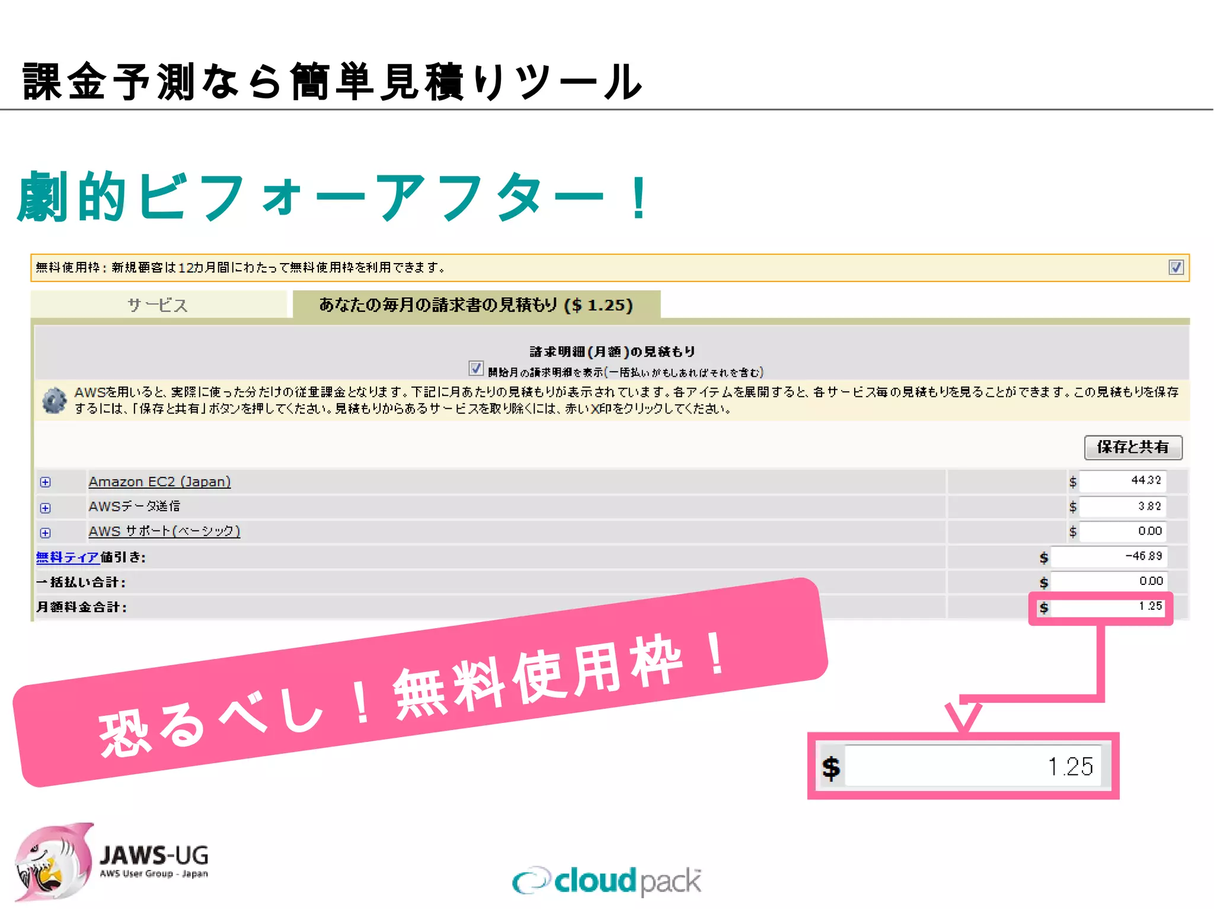This screenshot has width=1214, height=909.
Task: Click the JAWS-UG shark logo
Action: click(55, 862)
